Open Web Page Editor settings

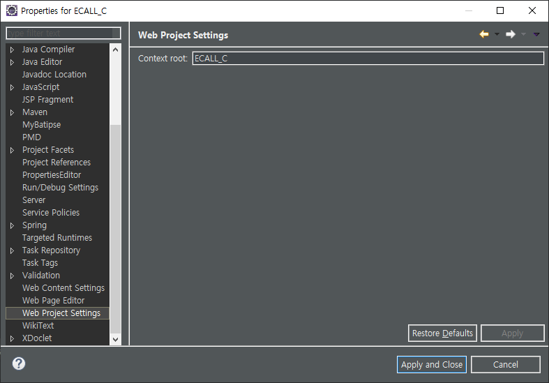tap(53, 301)
